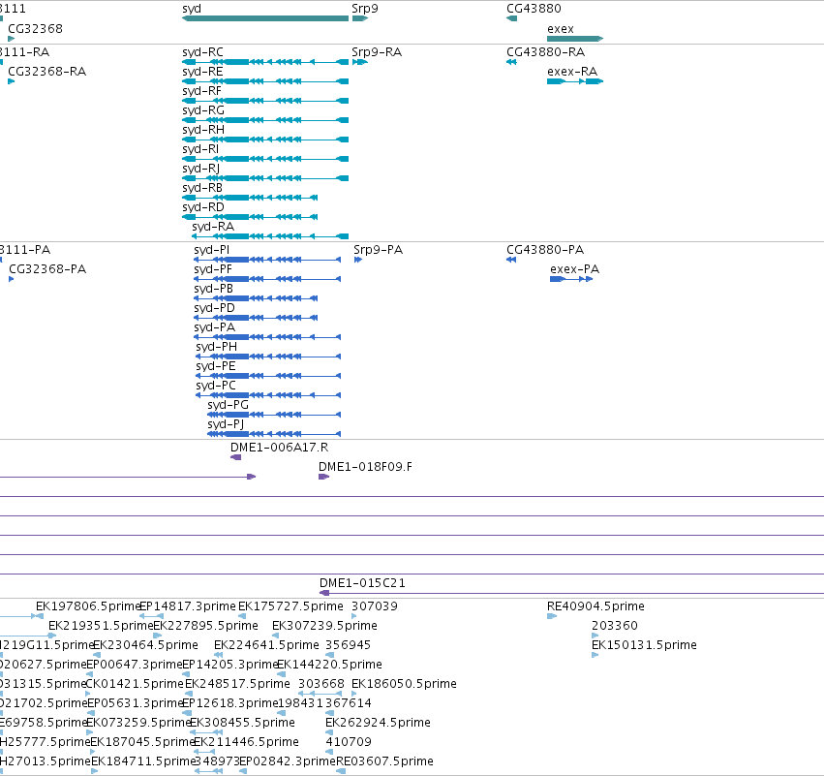The image size is (824, 776).
Task: Select transcript label syd-RE
Action: (202, 72)
